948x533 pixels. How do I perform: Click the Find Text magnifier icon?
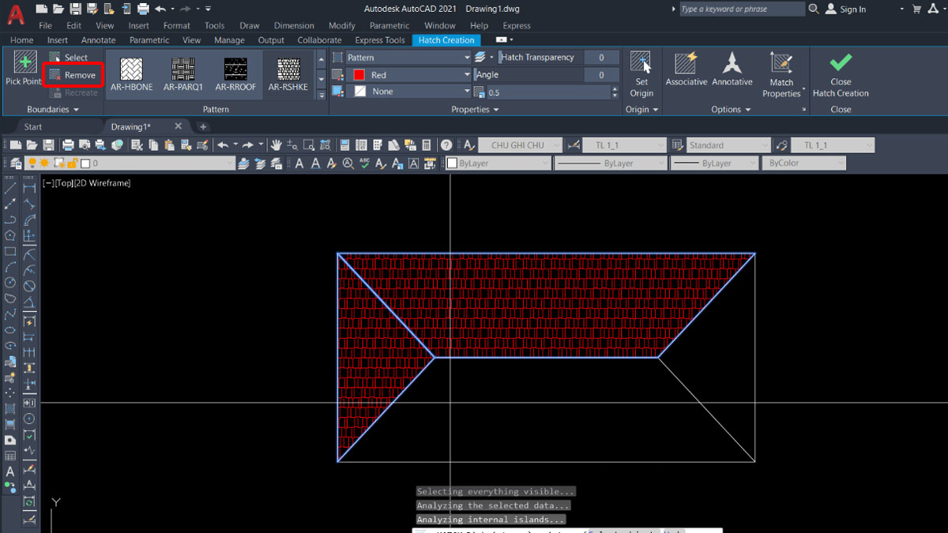348,163
